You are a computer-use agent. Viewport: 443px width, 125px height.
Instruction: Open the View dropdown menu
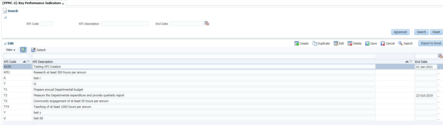(x=10, y=50)
